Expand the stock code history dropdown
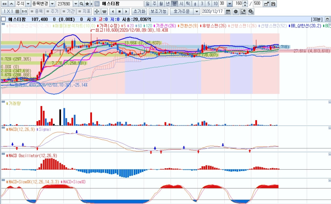 click(76, 4)
